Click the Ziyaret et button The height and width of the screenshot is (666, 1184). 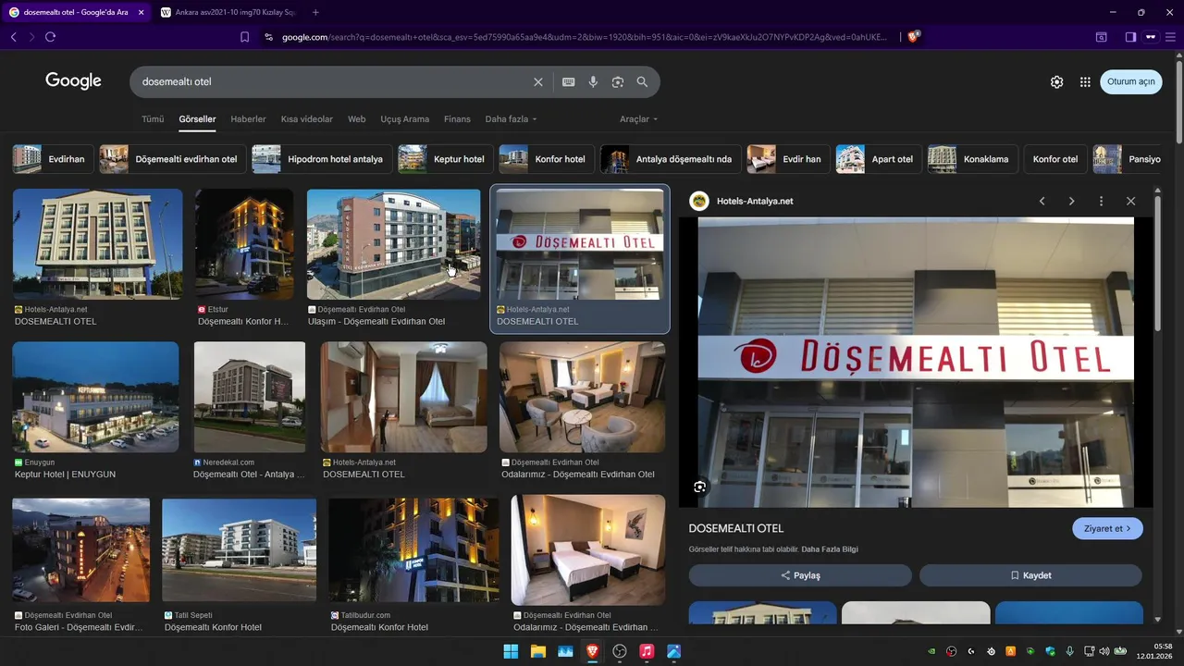point(1107,528)
